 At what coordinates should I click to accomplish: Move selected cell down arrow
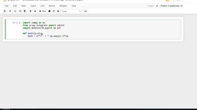35,11
